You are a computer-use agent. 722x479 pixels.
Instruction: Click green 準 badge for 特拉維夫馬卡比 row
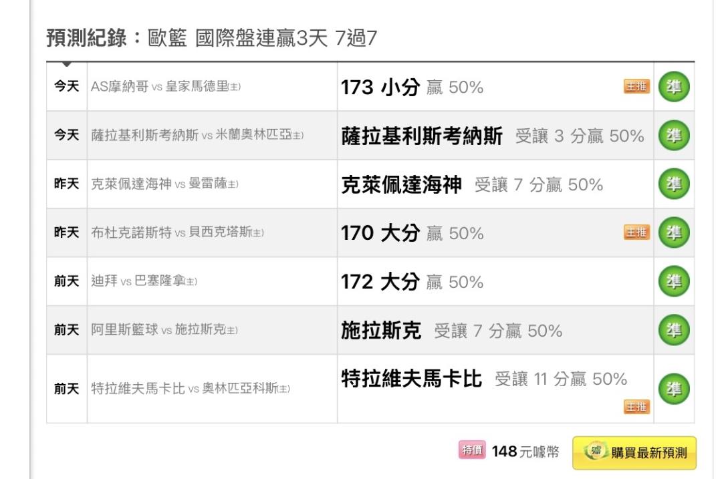click(x=674, y=389)
